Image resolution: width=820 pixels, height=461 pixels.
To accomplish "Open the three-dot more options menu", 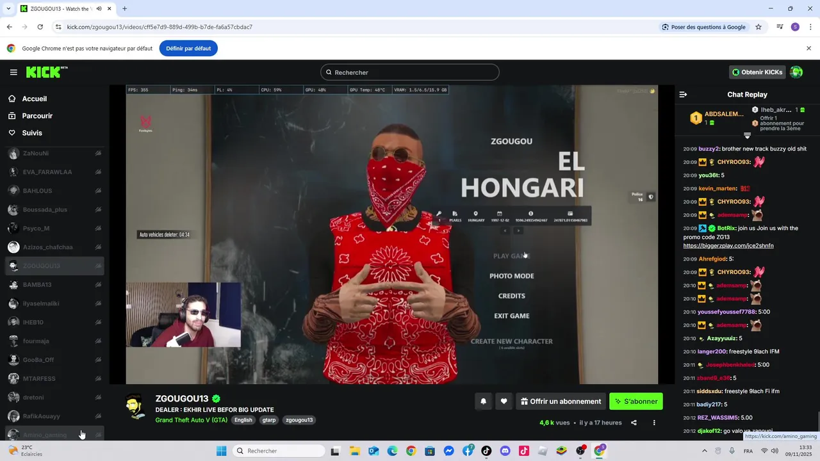I will (654, 423).
